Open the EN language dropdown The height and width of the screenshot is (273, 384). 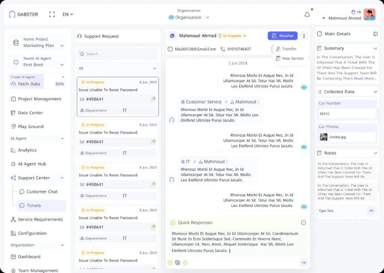tap(68, 15)
